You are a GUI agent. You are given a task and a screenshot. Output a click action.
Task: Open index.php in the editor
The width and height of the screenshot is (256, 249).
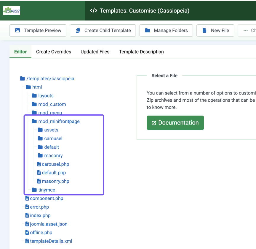tap(40, 215)
